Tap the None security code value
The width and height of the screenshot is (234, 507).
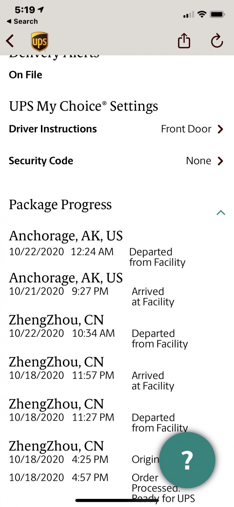click(199, 161)
